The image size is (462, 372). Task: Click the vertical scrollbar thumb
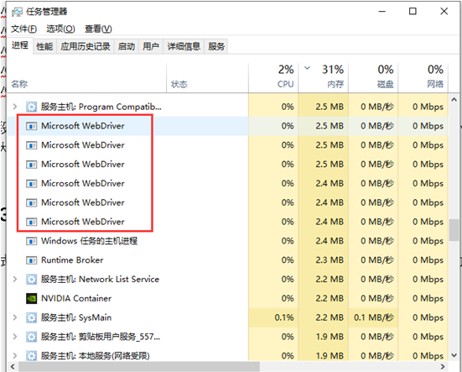coord(454,230)
